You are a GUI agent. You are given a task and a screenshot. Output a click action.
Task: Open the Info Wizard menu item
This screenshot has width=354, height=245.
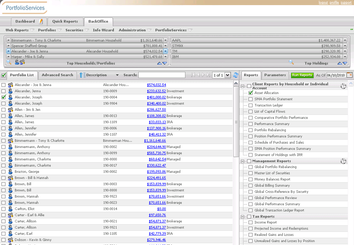tap(103, 30)
